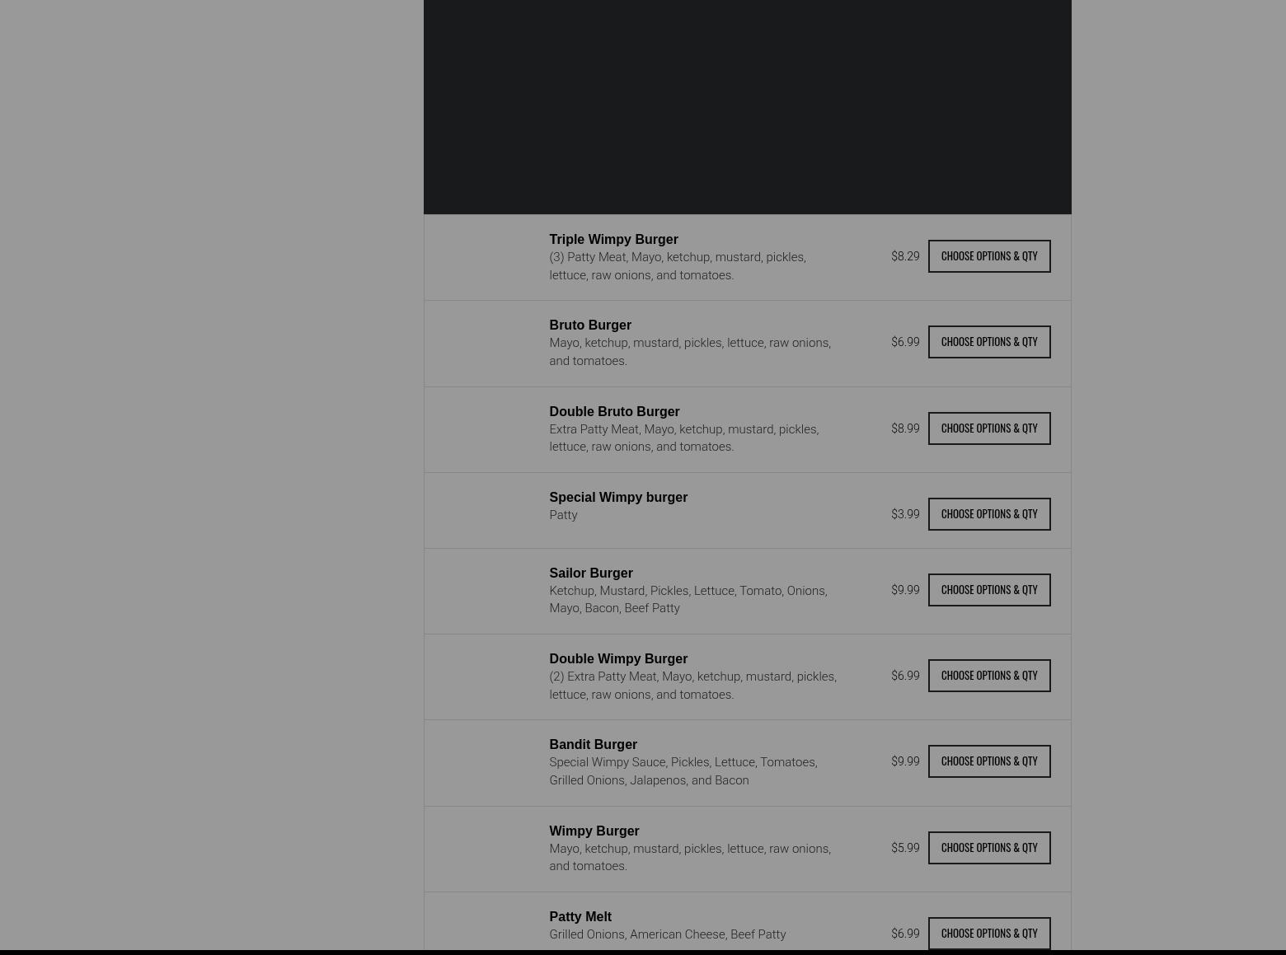Click the Bandit Burger description text
Image resolution: width=1286 pixels, height=955 pixels.
coord(683,771)
